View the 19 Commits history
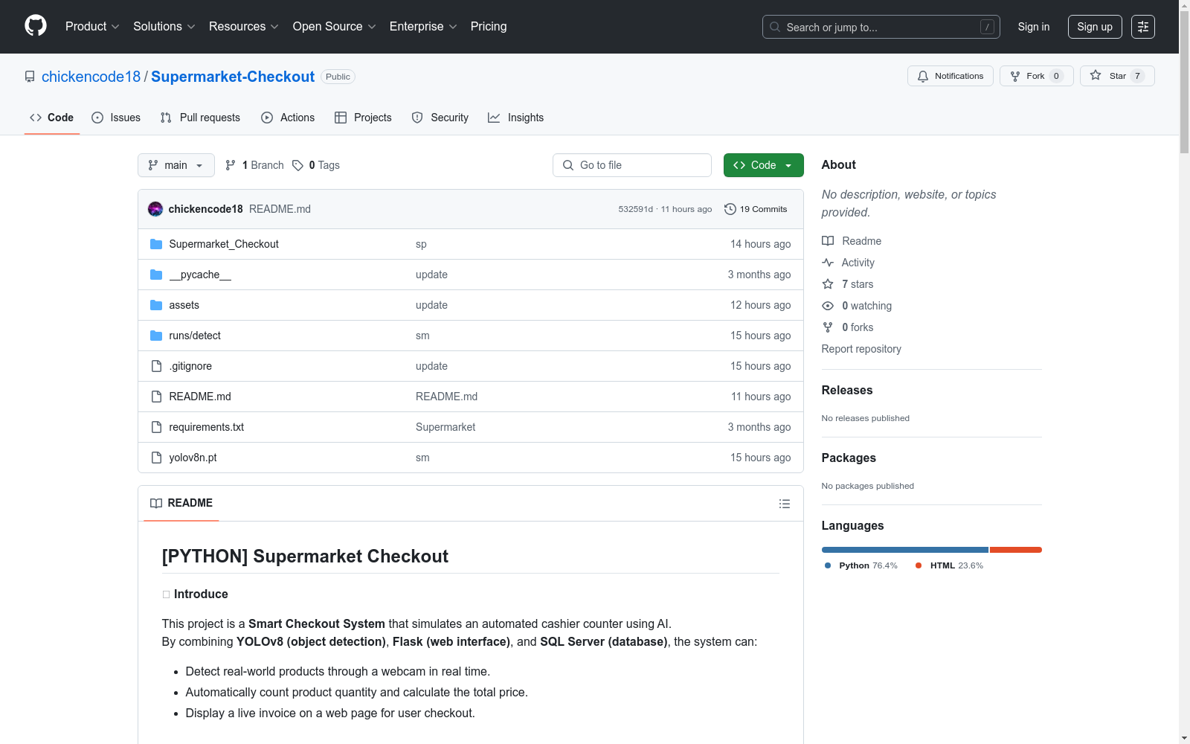This screenshot has height=744, width=1190. [756, 209]
